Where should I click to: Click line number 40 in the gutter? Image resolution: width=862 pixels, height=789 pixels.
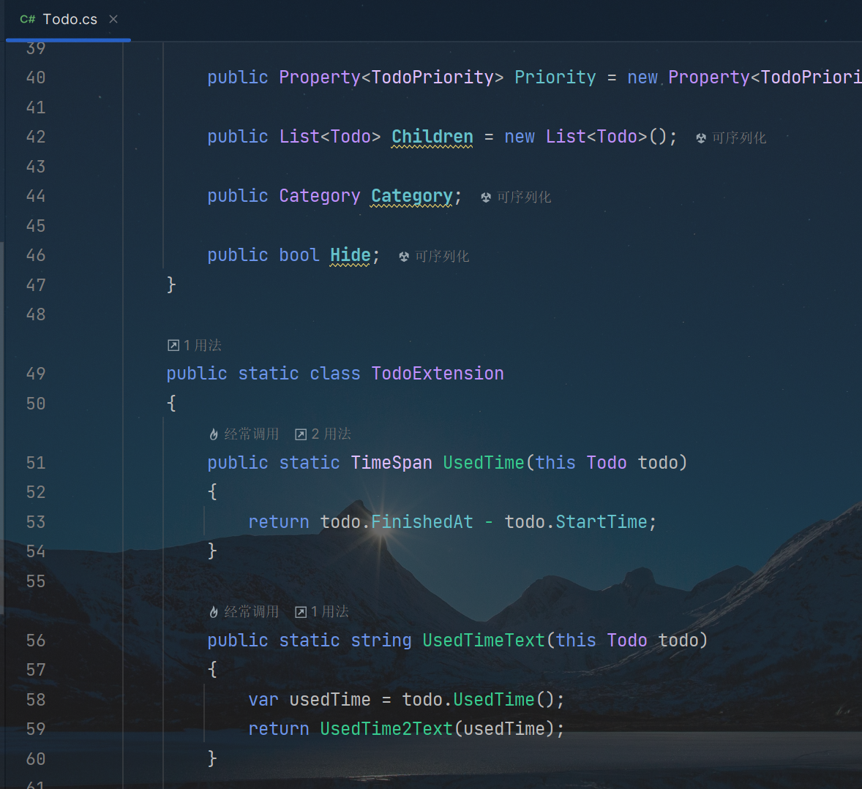[x=36, y=78]
